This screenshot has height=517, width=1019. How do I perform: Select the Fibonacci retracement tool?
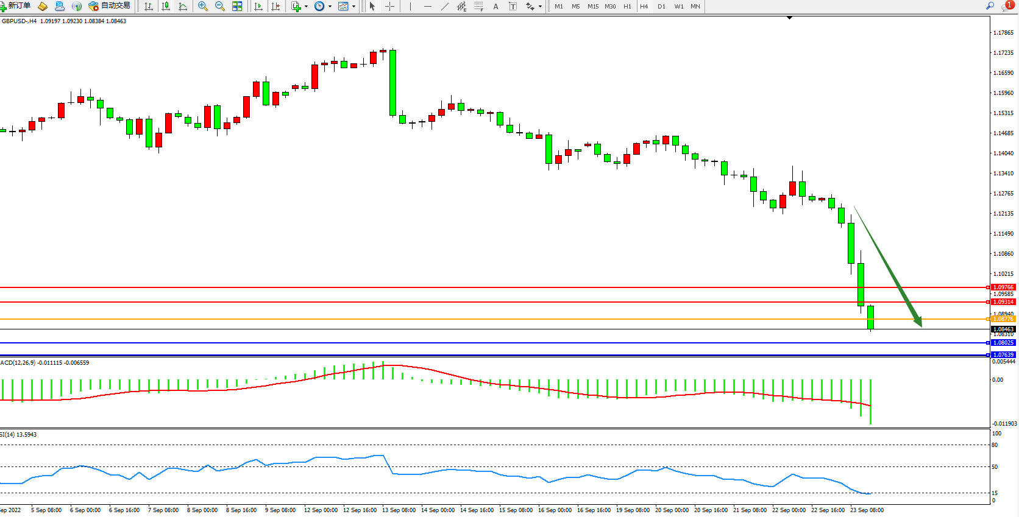(478, 6)
